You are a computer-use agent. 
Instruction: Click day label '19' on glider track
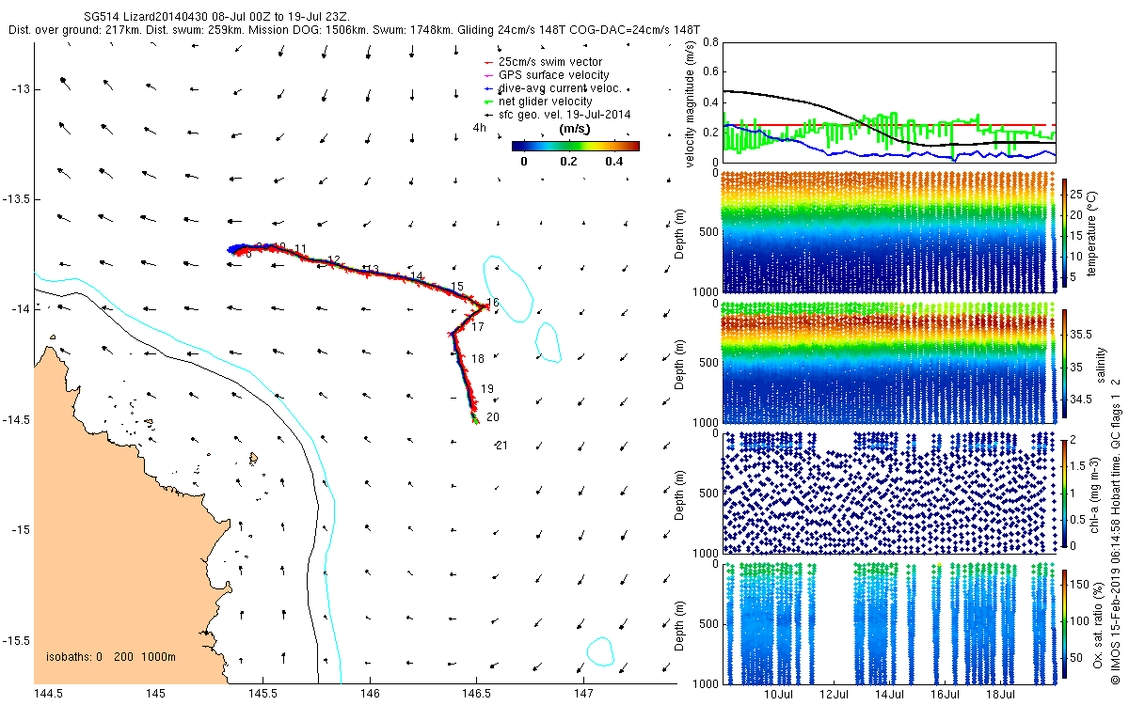[487, 389]
